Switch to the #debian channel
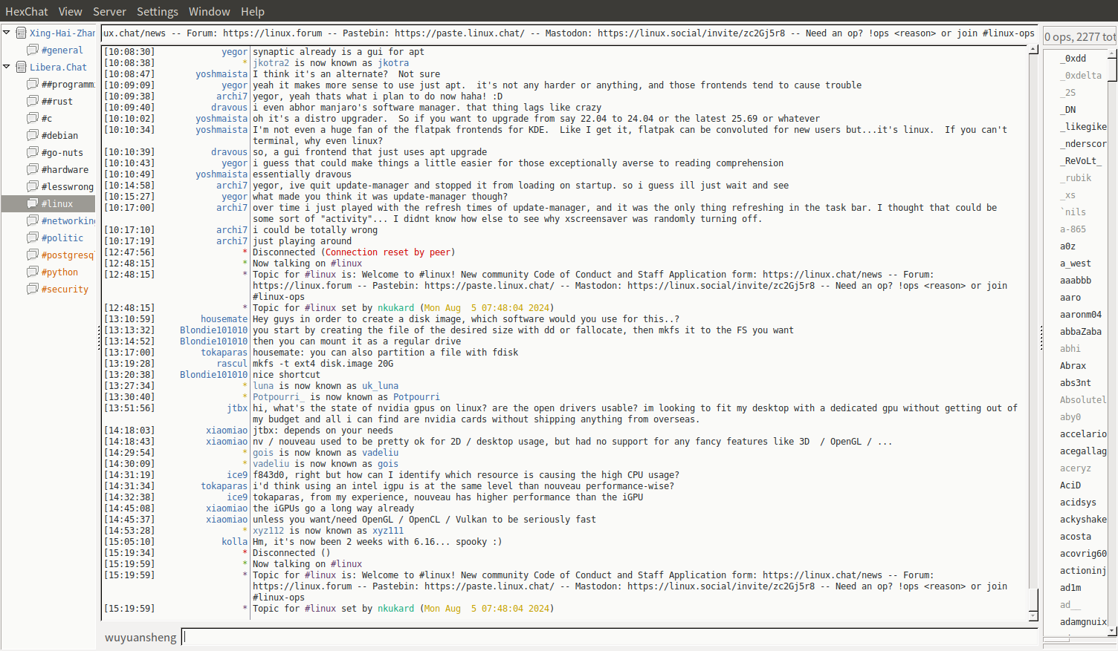1118x651 pixels. pos(59,135)
